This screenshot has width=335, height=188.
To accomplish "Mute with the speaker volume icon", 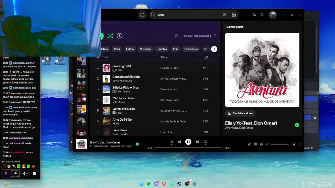I will point(267,144).
